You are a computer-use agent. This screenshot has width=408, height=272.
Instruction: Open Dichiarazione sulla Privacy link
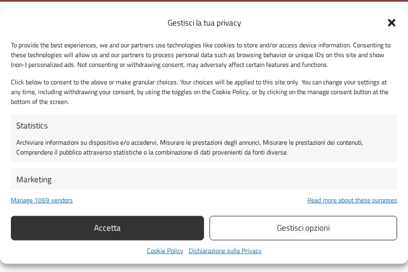[x=225, y=251]
